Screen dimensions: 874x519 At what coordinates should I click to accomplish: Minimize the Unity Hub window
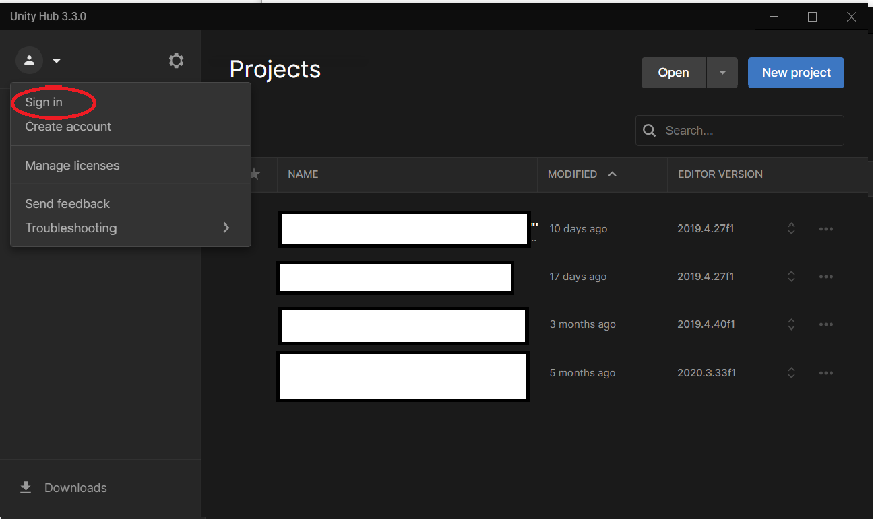[x=774, y=17]
